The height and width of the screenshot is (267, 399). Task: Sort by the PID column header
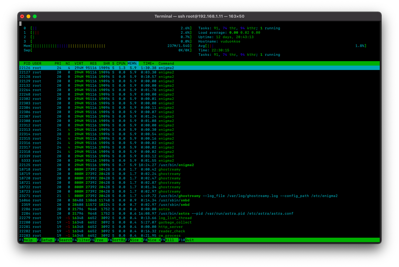tap(27, 63)
